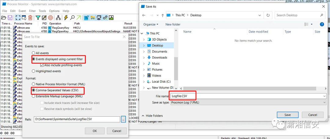The width and height of the screenshot is (330, 139).
Task: Click the view layout icon in Save As
Action: [306, 24]
